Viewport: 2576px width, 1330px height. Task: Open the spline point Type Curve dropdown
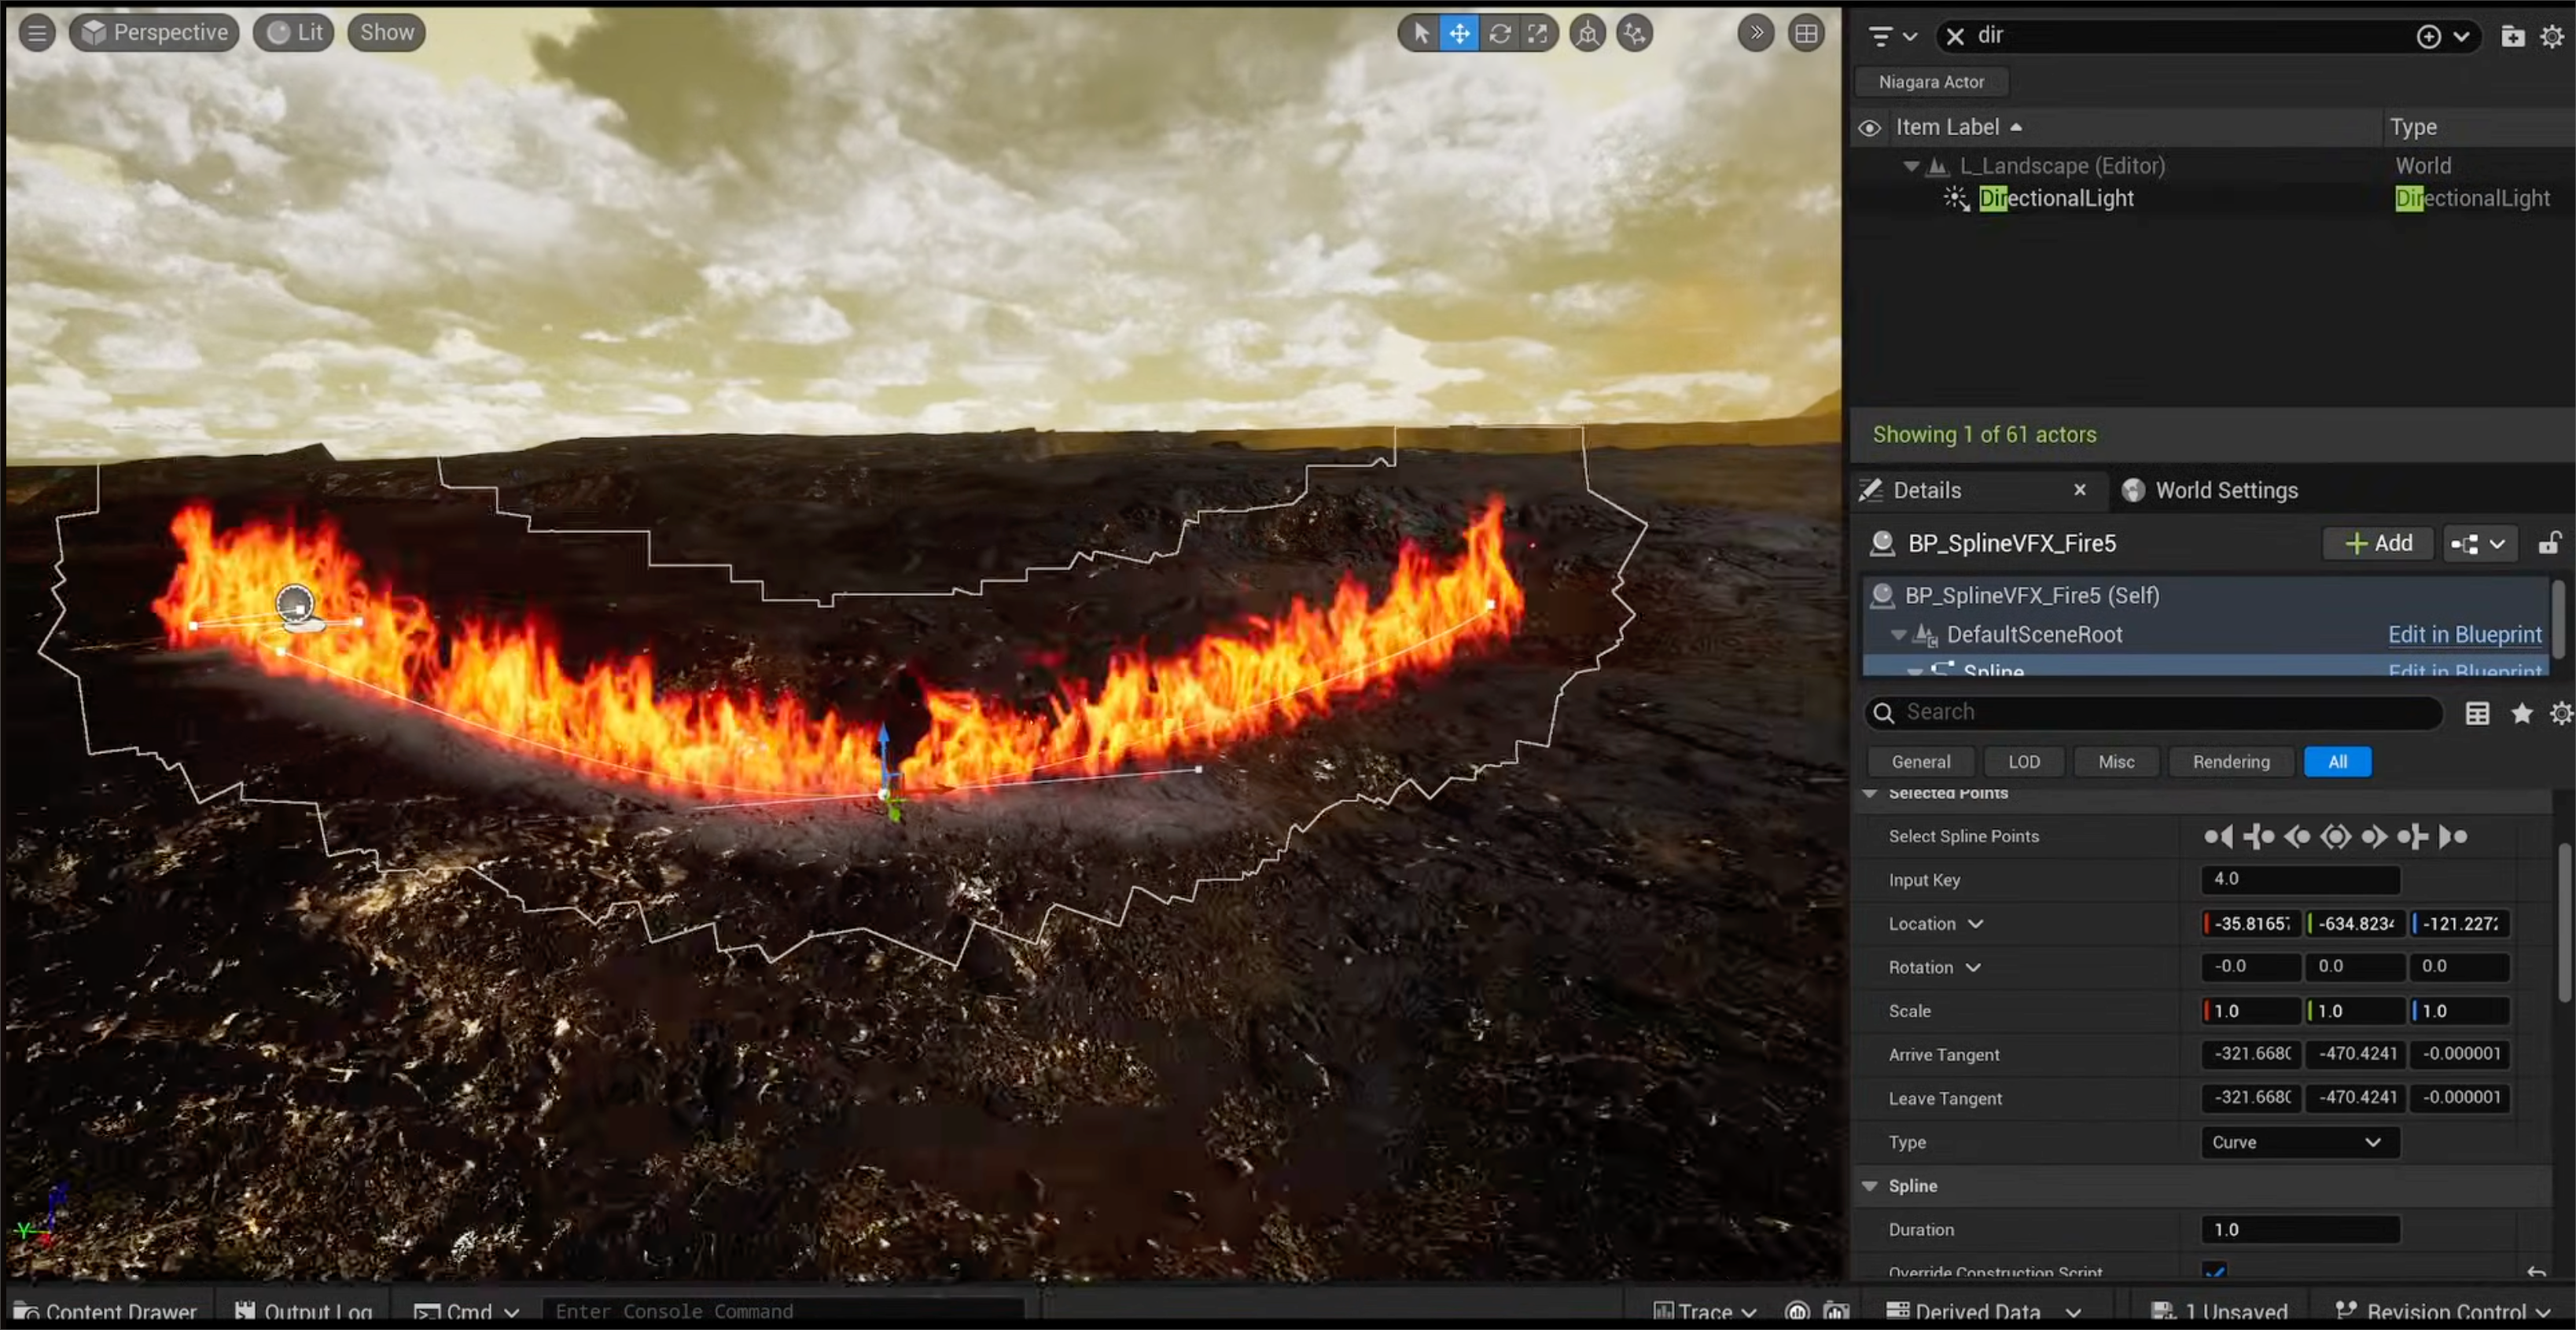[x=2299, y=1142]
